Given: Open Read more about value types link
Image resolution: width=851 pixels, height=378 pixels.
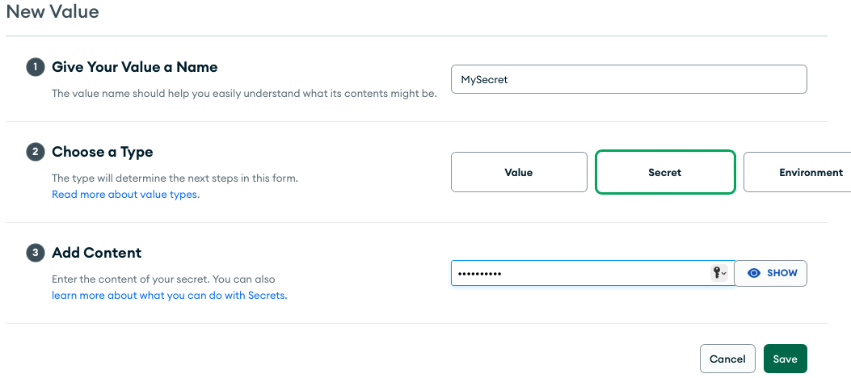Looking at the screenshot, I should 125,194.
